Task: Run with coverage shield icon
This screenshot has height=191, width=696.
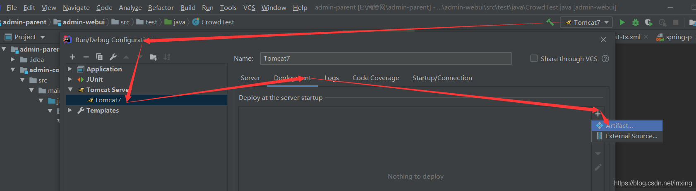Action: (x=648, y=22)
